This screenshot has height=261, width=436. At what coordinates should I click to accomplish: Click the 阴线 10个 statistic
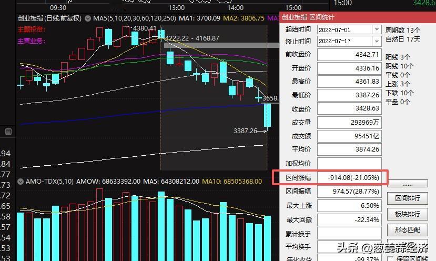(x=400, y=66)
